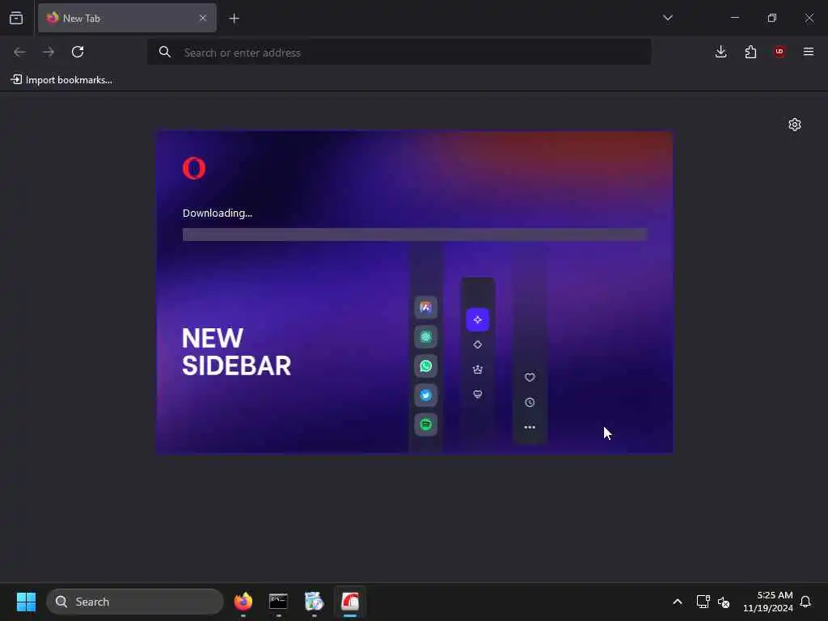Open the application hamburger menu

coord(809,52)
